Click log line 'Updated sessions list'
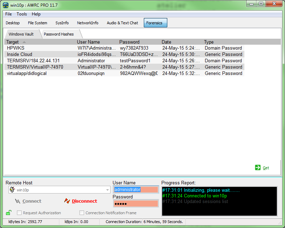Image resolution: width=285 pixels, height=228 pixels. pyautogui.click(x=195, y=201)
